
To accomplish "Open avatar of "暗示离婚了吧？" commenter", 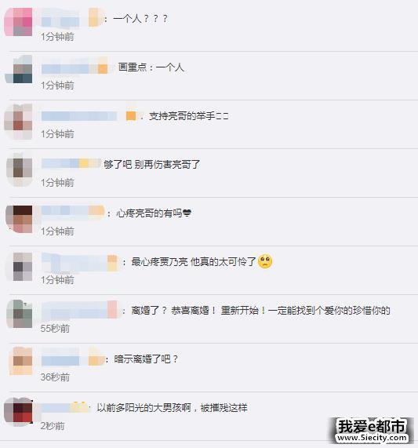I will tap(20, 361).
